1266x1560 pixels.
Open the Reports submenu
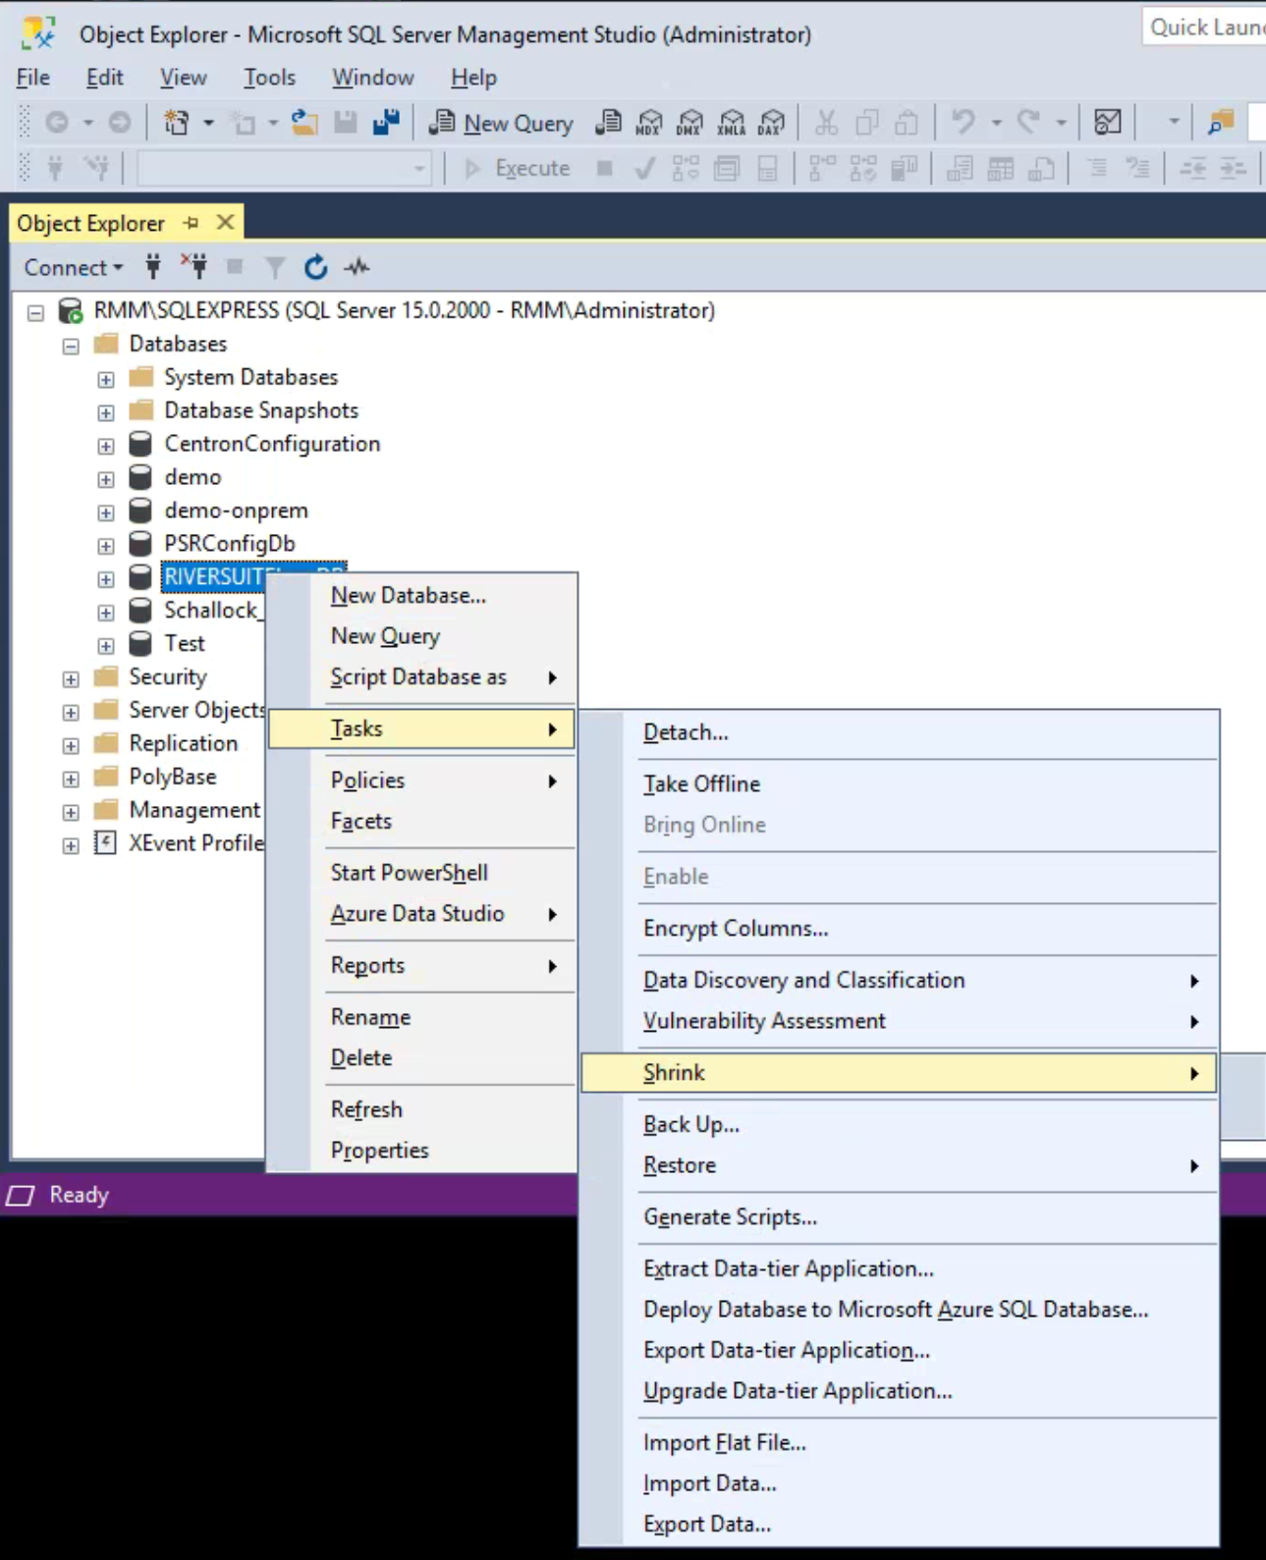pyautogui.click(x=422, y=966)
